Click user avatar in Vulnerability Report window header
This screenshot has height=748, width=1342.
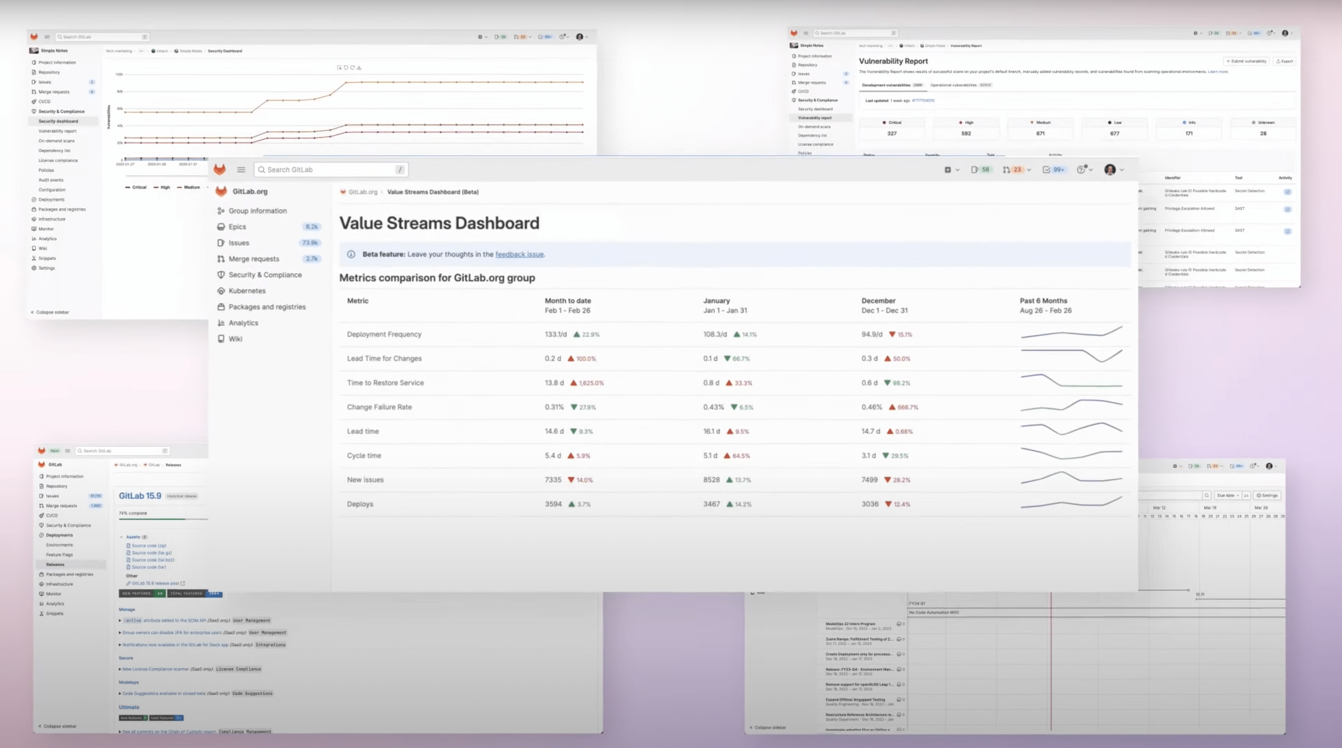pyautogui.click(x=1285, y=33)
